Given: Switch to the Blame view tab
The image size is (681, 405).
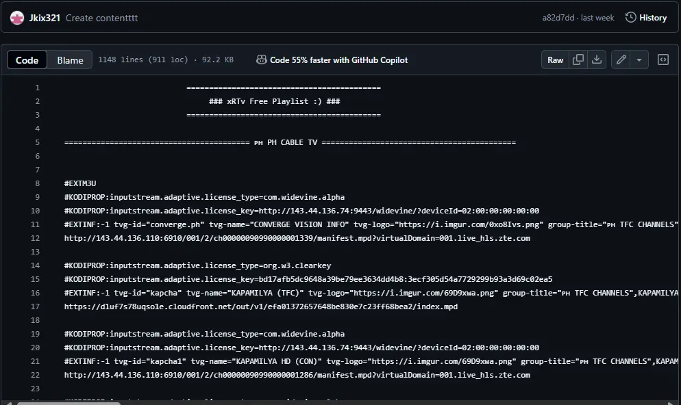Looking at the screenshot, I should tap(70, 60).
